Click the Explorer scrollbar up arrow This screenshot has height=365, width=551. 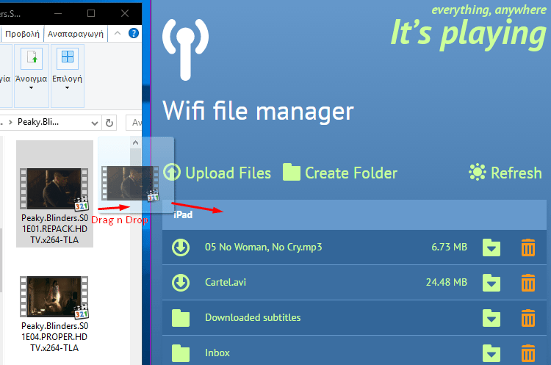point(135,142)
